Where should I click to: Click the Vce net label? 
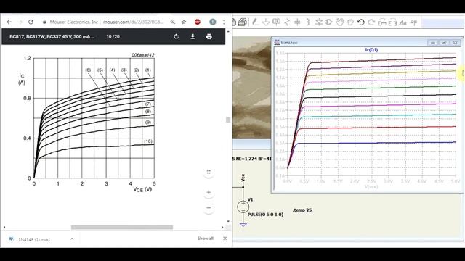(243, 178)
